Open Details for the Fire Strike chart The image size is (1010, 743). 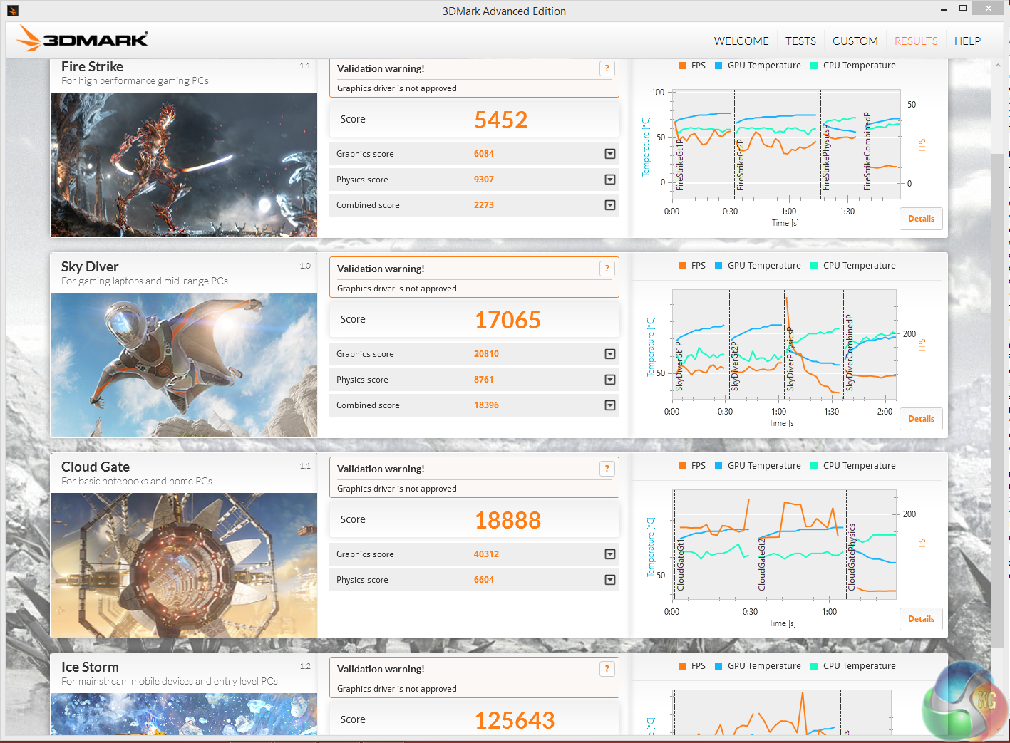921,219
